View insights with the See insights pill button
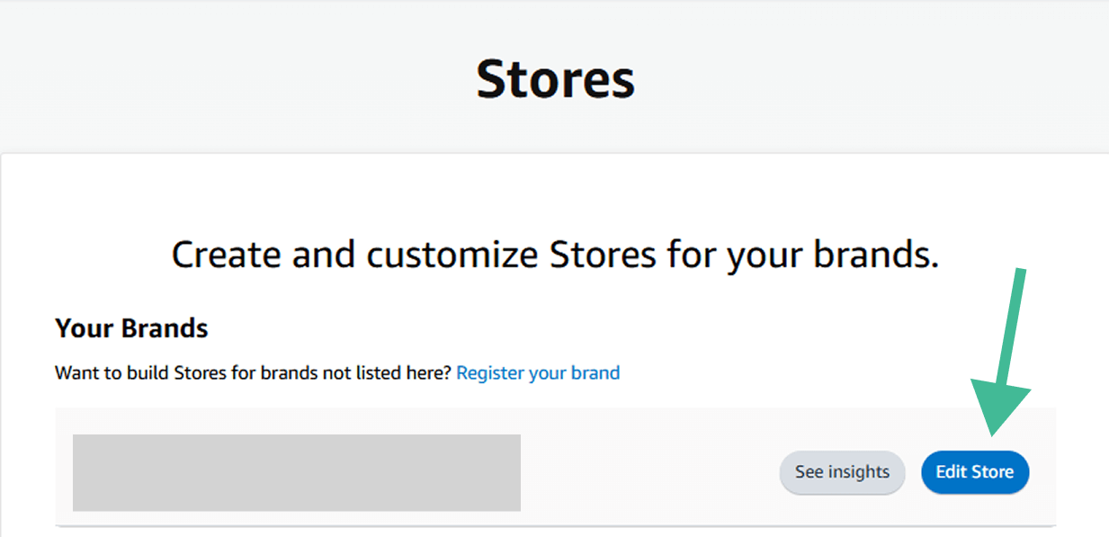1109x537 pixels. point(842,472)
